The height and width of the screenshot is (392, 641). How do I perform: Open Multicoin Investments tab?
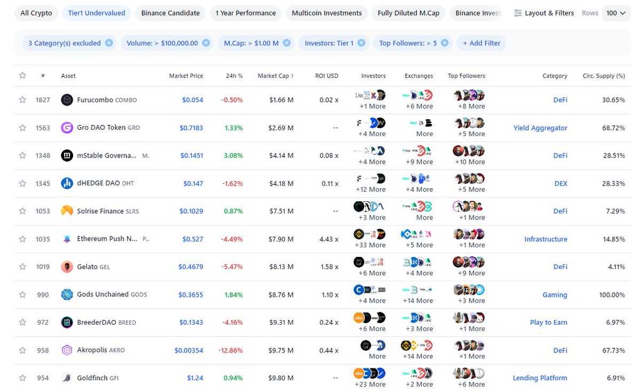click(x=327, y=13)
